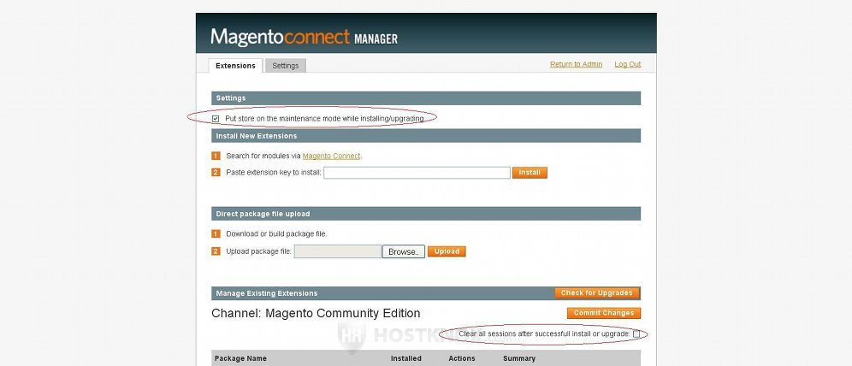852x366 pixels.
Task: Click 'Download or build package file' text
Action: [x=276, y=234]
